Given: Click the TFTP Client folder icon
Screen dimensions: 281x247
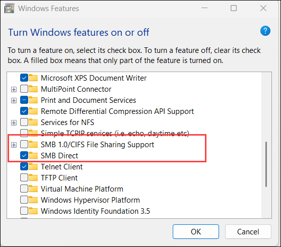Looking at the screenshot, I should coord(33,178).
